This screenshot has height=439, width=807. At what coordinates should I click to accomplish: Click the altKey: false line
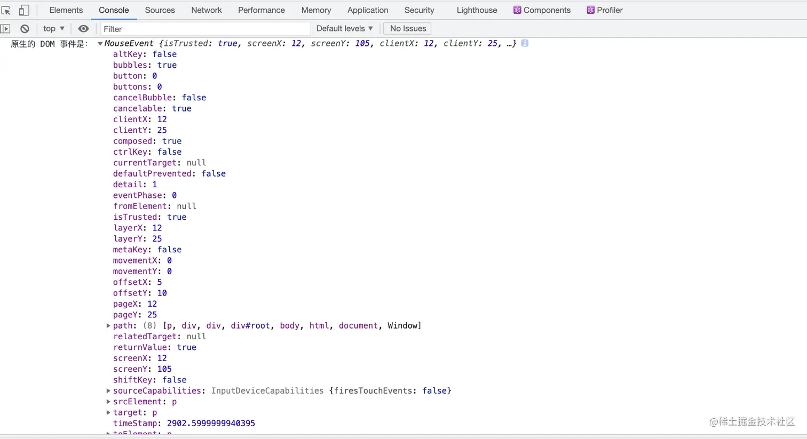click(x=145, y=54)
